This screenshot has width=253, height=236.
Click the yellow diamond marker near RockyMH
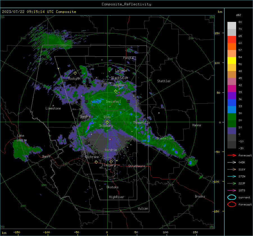point(75,73)
